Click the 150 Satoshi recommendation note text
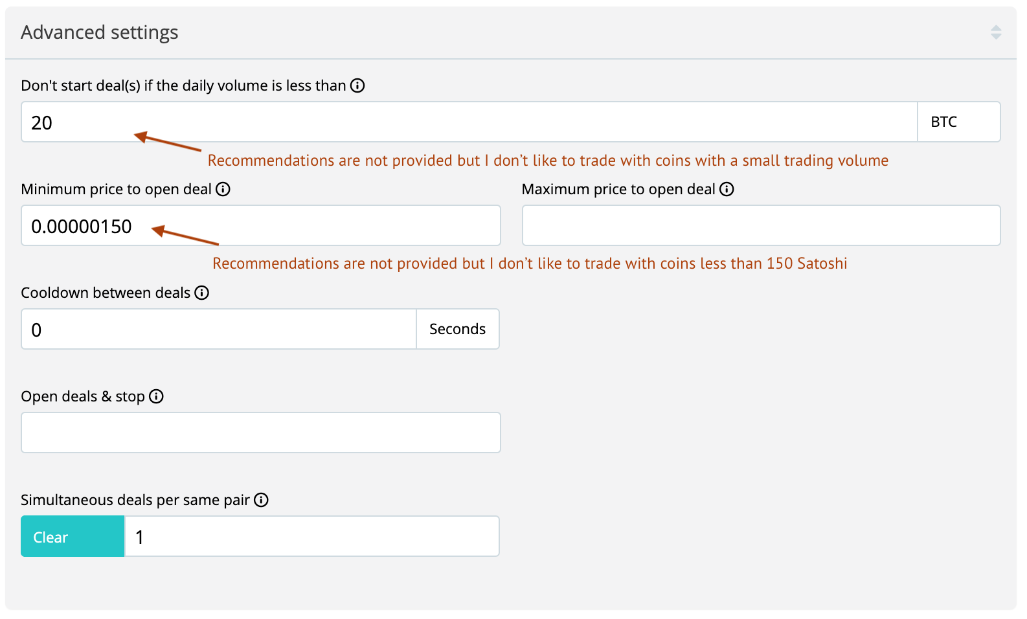The image size is (1027, 619). [x=530, y=264]
